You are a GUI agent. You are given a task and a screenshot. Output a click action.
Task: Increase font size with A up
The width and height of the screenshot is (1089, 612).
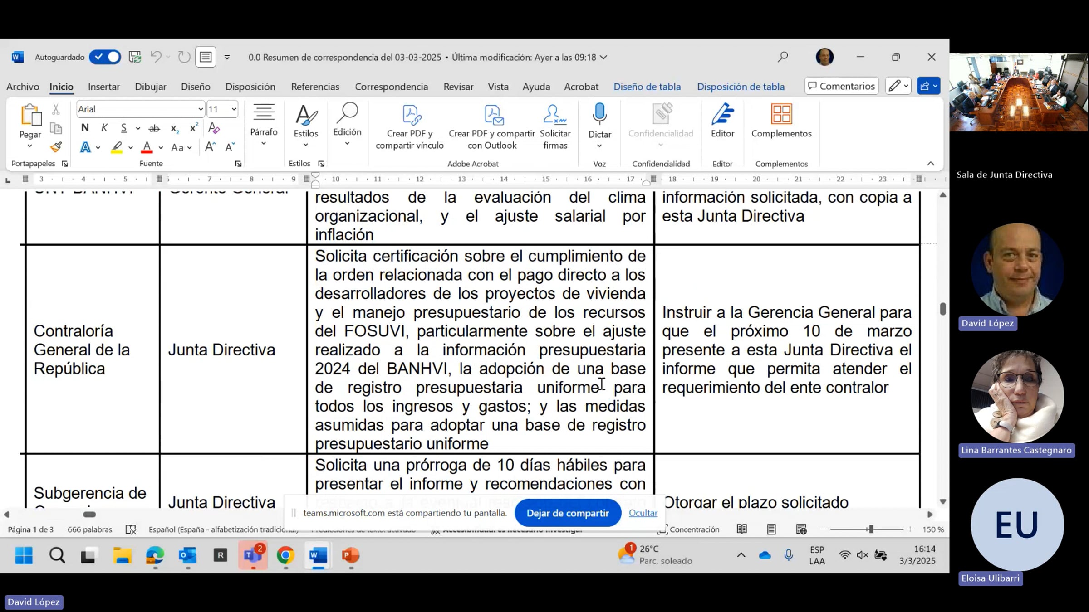[210, 147]
